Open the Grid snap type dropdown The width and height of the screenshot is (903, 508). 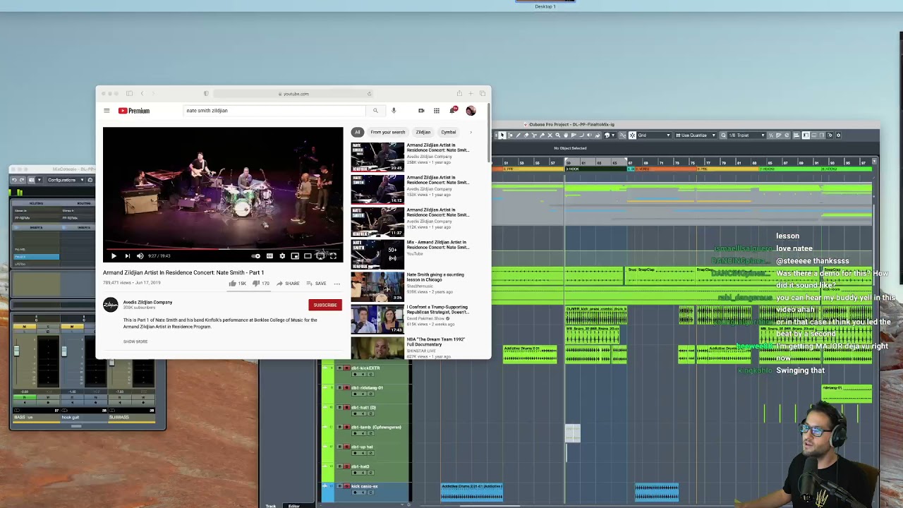click(655, 135)
